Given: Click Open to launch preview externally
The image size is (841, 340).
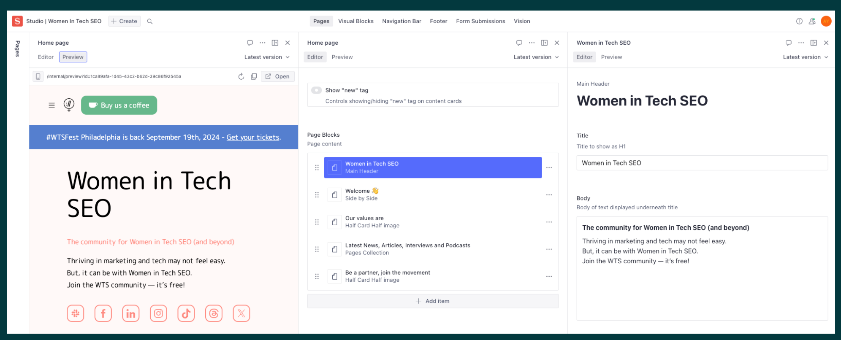Looking at the screenshot, I should pyautogui.click(x=278, y=76).
